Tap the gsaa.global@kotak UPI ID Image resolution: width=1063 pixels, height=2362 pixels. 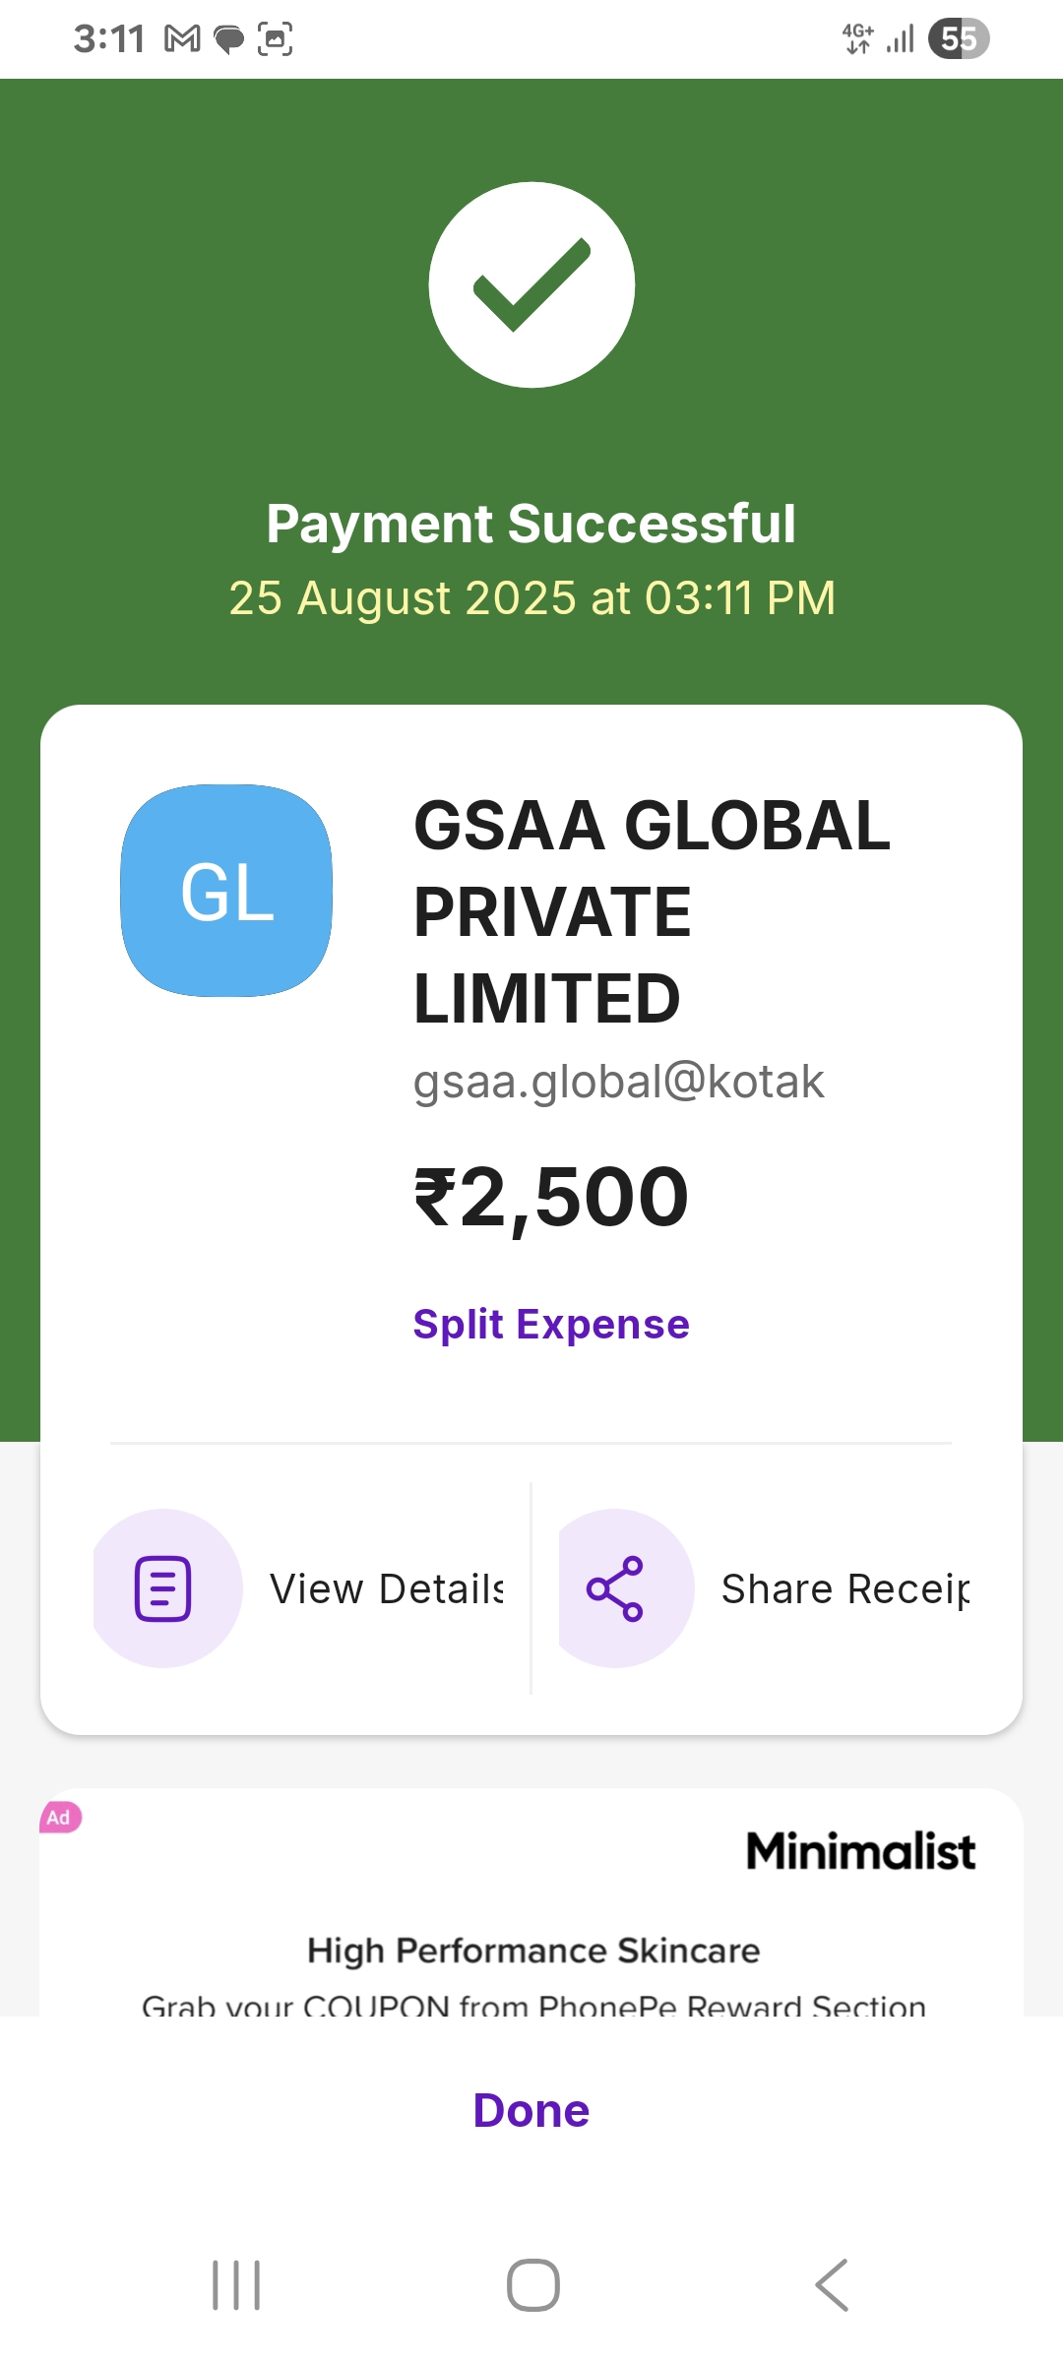click(618, 1082)
